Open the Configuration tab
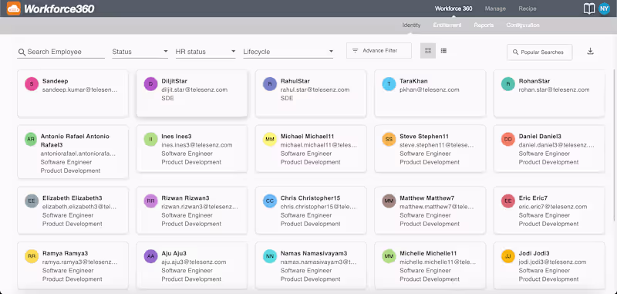The image size is (617, 294). coord(523,25)
